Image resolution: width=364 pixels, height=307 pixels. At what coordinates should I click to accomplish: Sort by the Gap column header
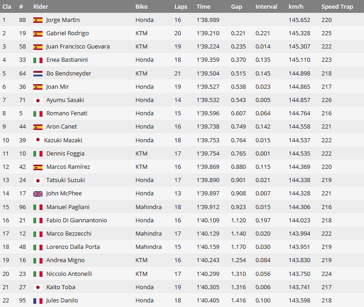tap(237, 7)
